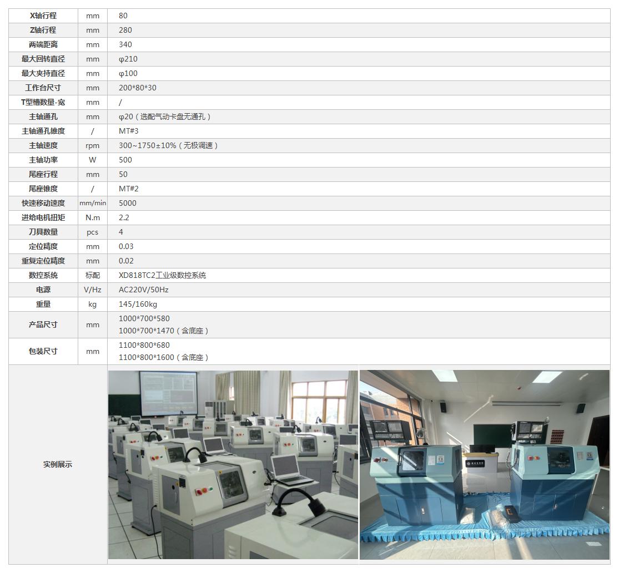Select the 产品尺寸 value 1000*700*580

point(144,318)
